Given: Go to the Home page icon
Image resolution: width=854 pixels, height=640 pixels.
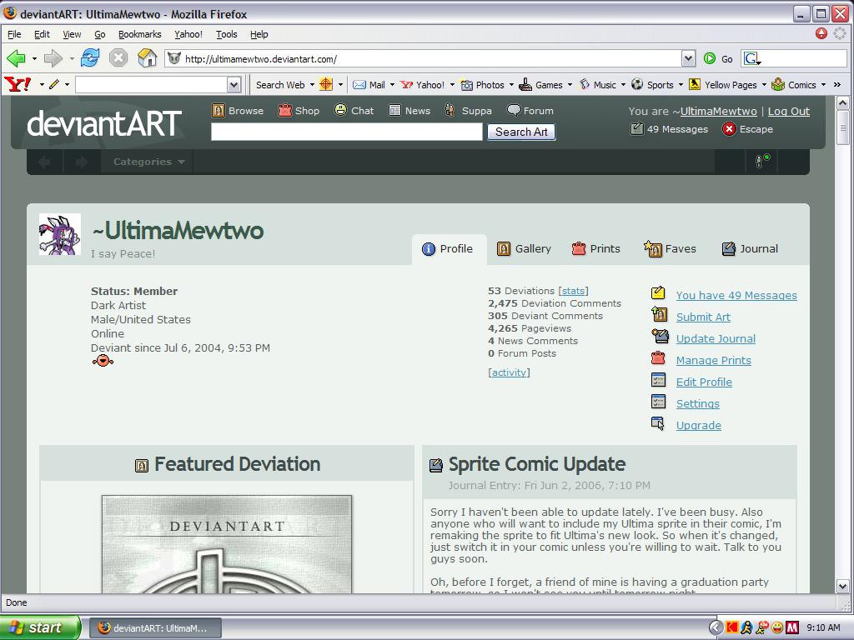Looking at the screenshot, I should click(x=147, y=57).
